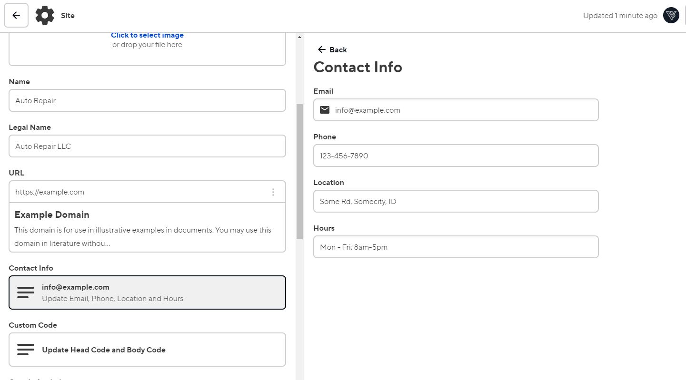686x380 pixels.
Task: Click the Back arrow in Contact Info panel
Action: pyautogui.click(x=322, y=49)
